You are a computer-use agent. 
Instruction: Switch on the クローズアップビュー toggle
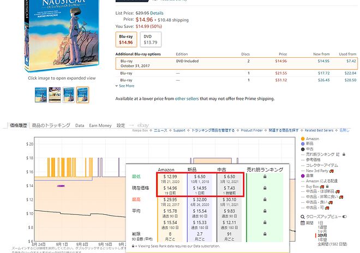click(344, 216)
